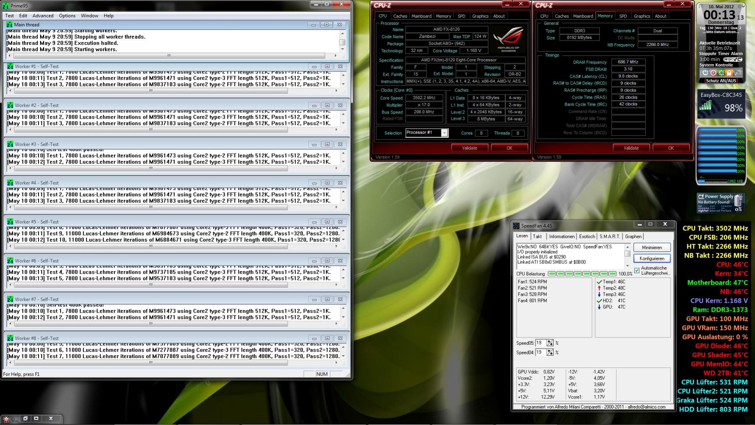The width and height of the screenshot is (755, 425).
Task: Click the Speed05 value input field
Action: click(x=541, y=343)
